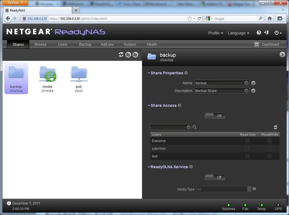Confirm the Description change
This screenshot has height=215, width=289.
click(253, 91)
